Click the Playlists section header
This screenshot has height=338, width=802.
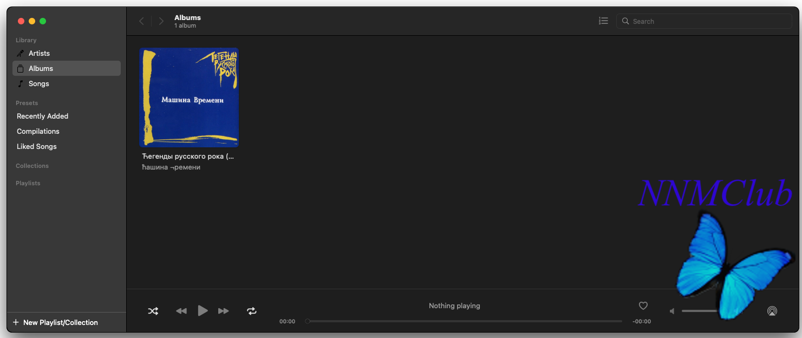(x=28, y=183)
